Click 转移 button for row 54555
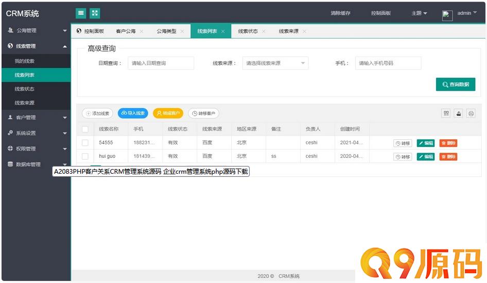487x283 pixels. [x=403, y=143]
